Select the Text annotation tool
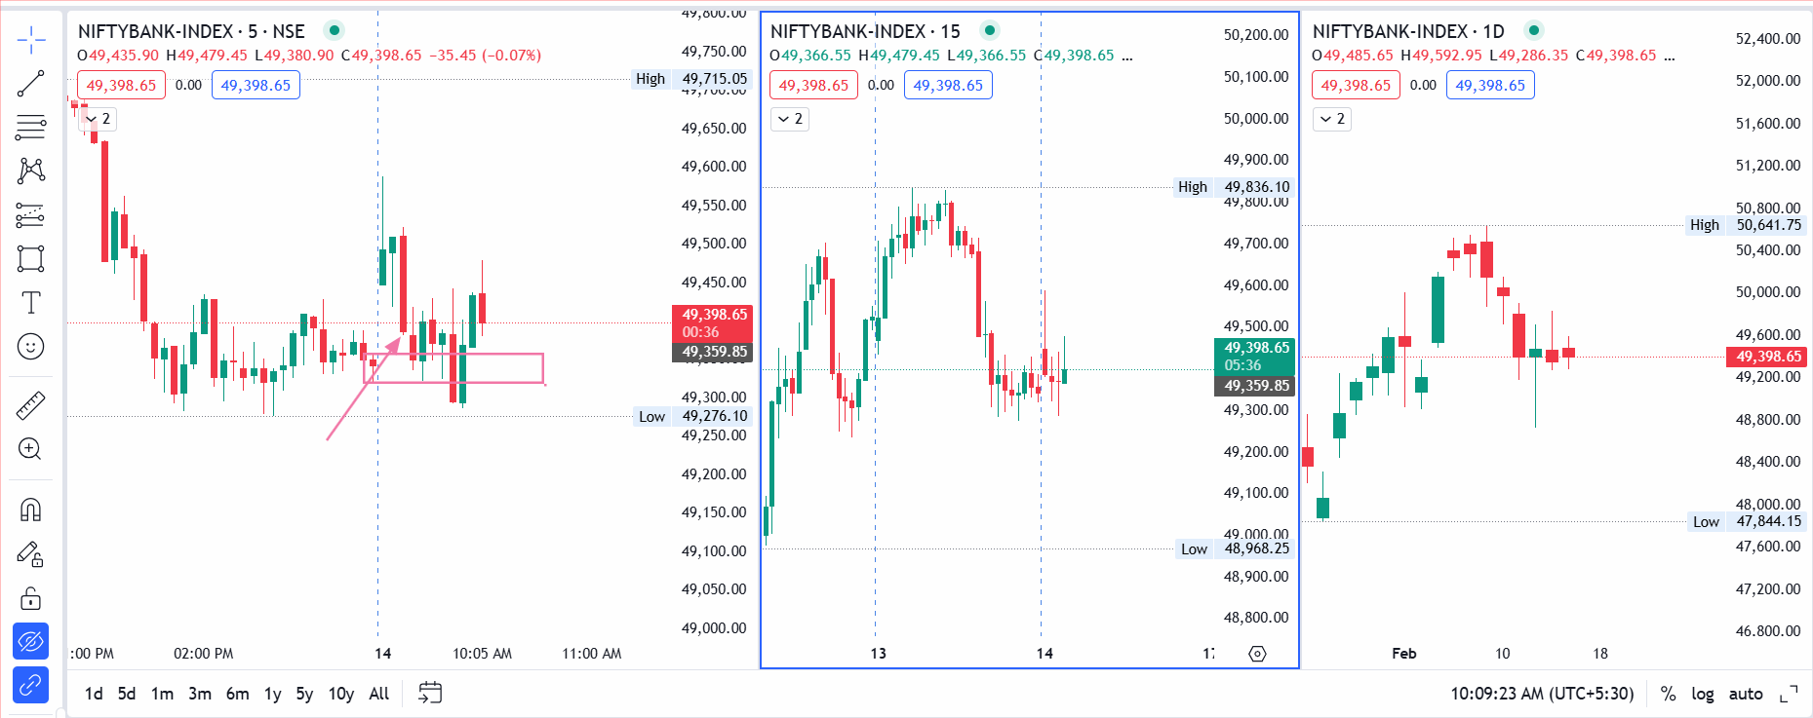The image size is (1813, 718). click(31, 303)
